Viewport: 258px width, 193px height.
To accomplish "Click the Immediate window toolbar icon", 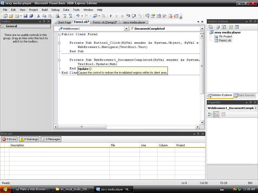I will point(176,16).
